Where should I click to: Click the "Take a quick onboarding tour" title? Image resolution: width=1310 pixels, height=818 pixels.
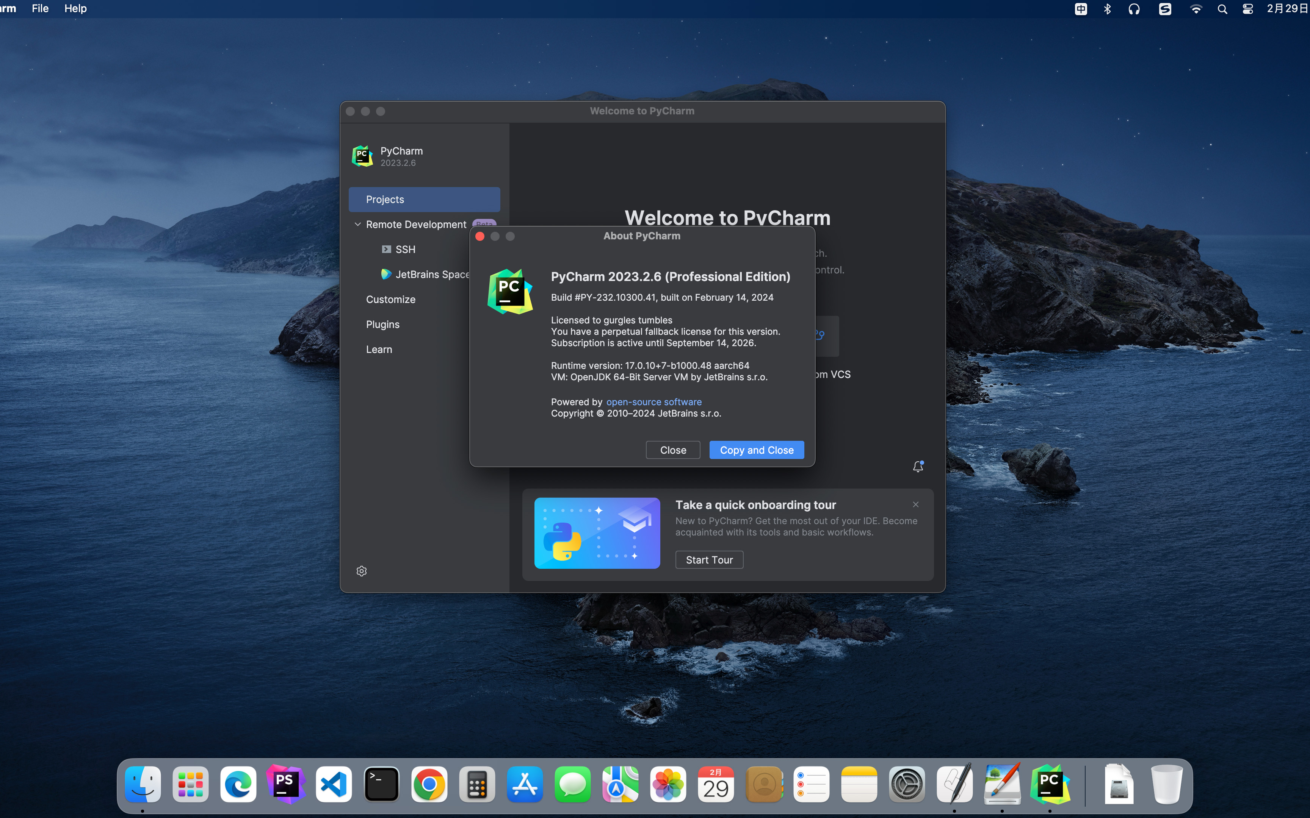[755, 505]
